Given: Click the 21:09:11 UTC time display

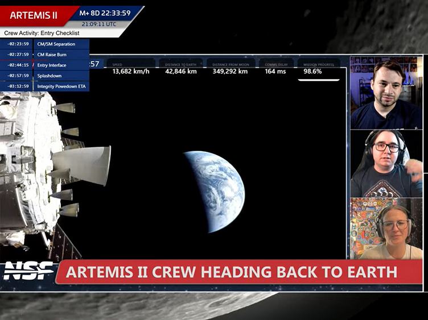Looking at the screenshot, I should [100, 24].
